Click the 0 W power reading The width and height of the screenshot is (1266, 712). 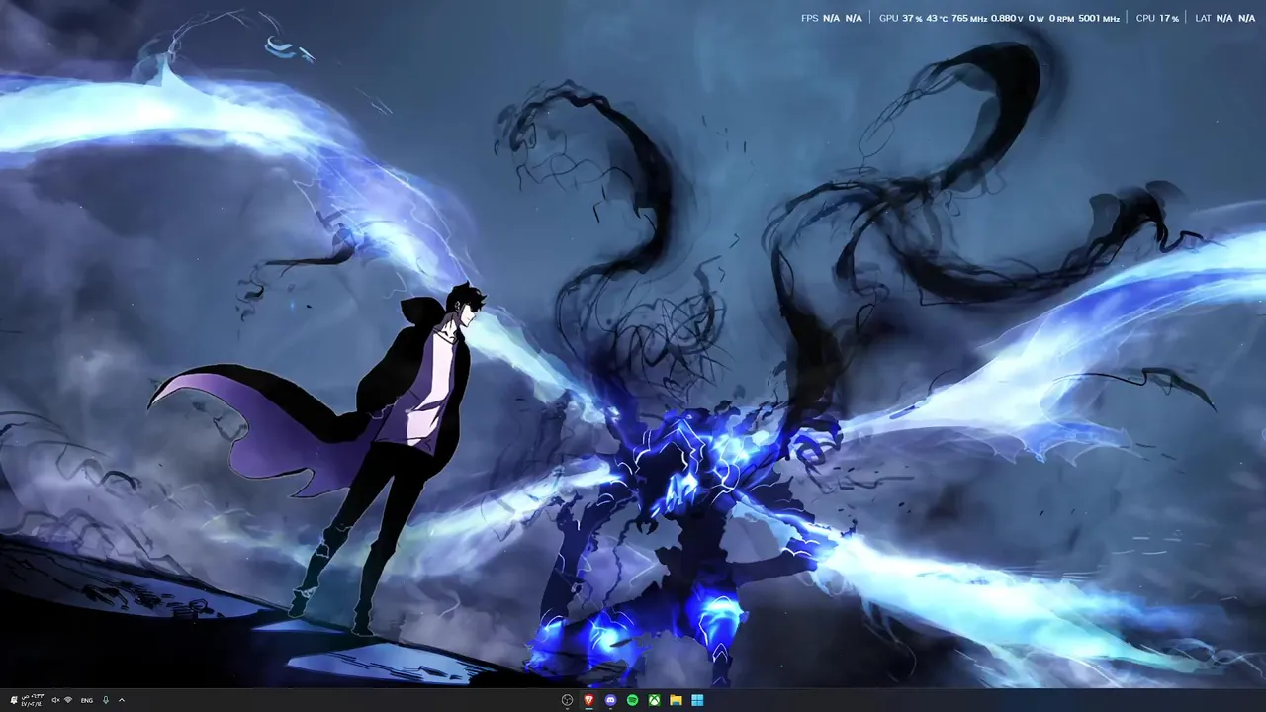(x=1036, y=18)
